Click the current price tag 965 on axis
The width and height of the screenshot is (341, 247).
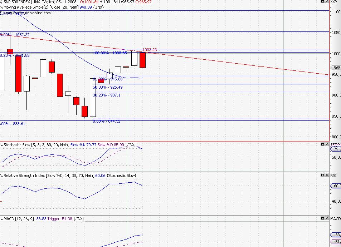336,68
